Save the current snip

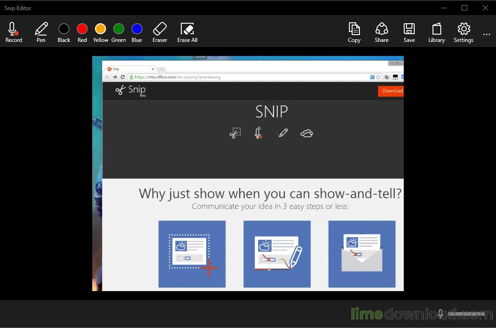point(409,32)
